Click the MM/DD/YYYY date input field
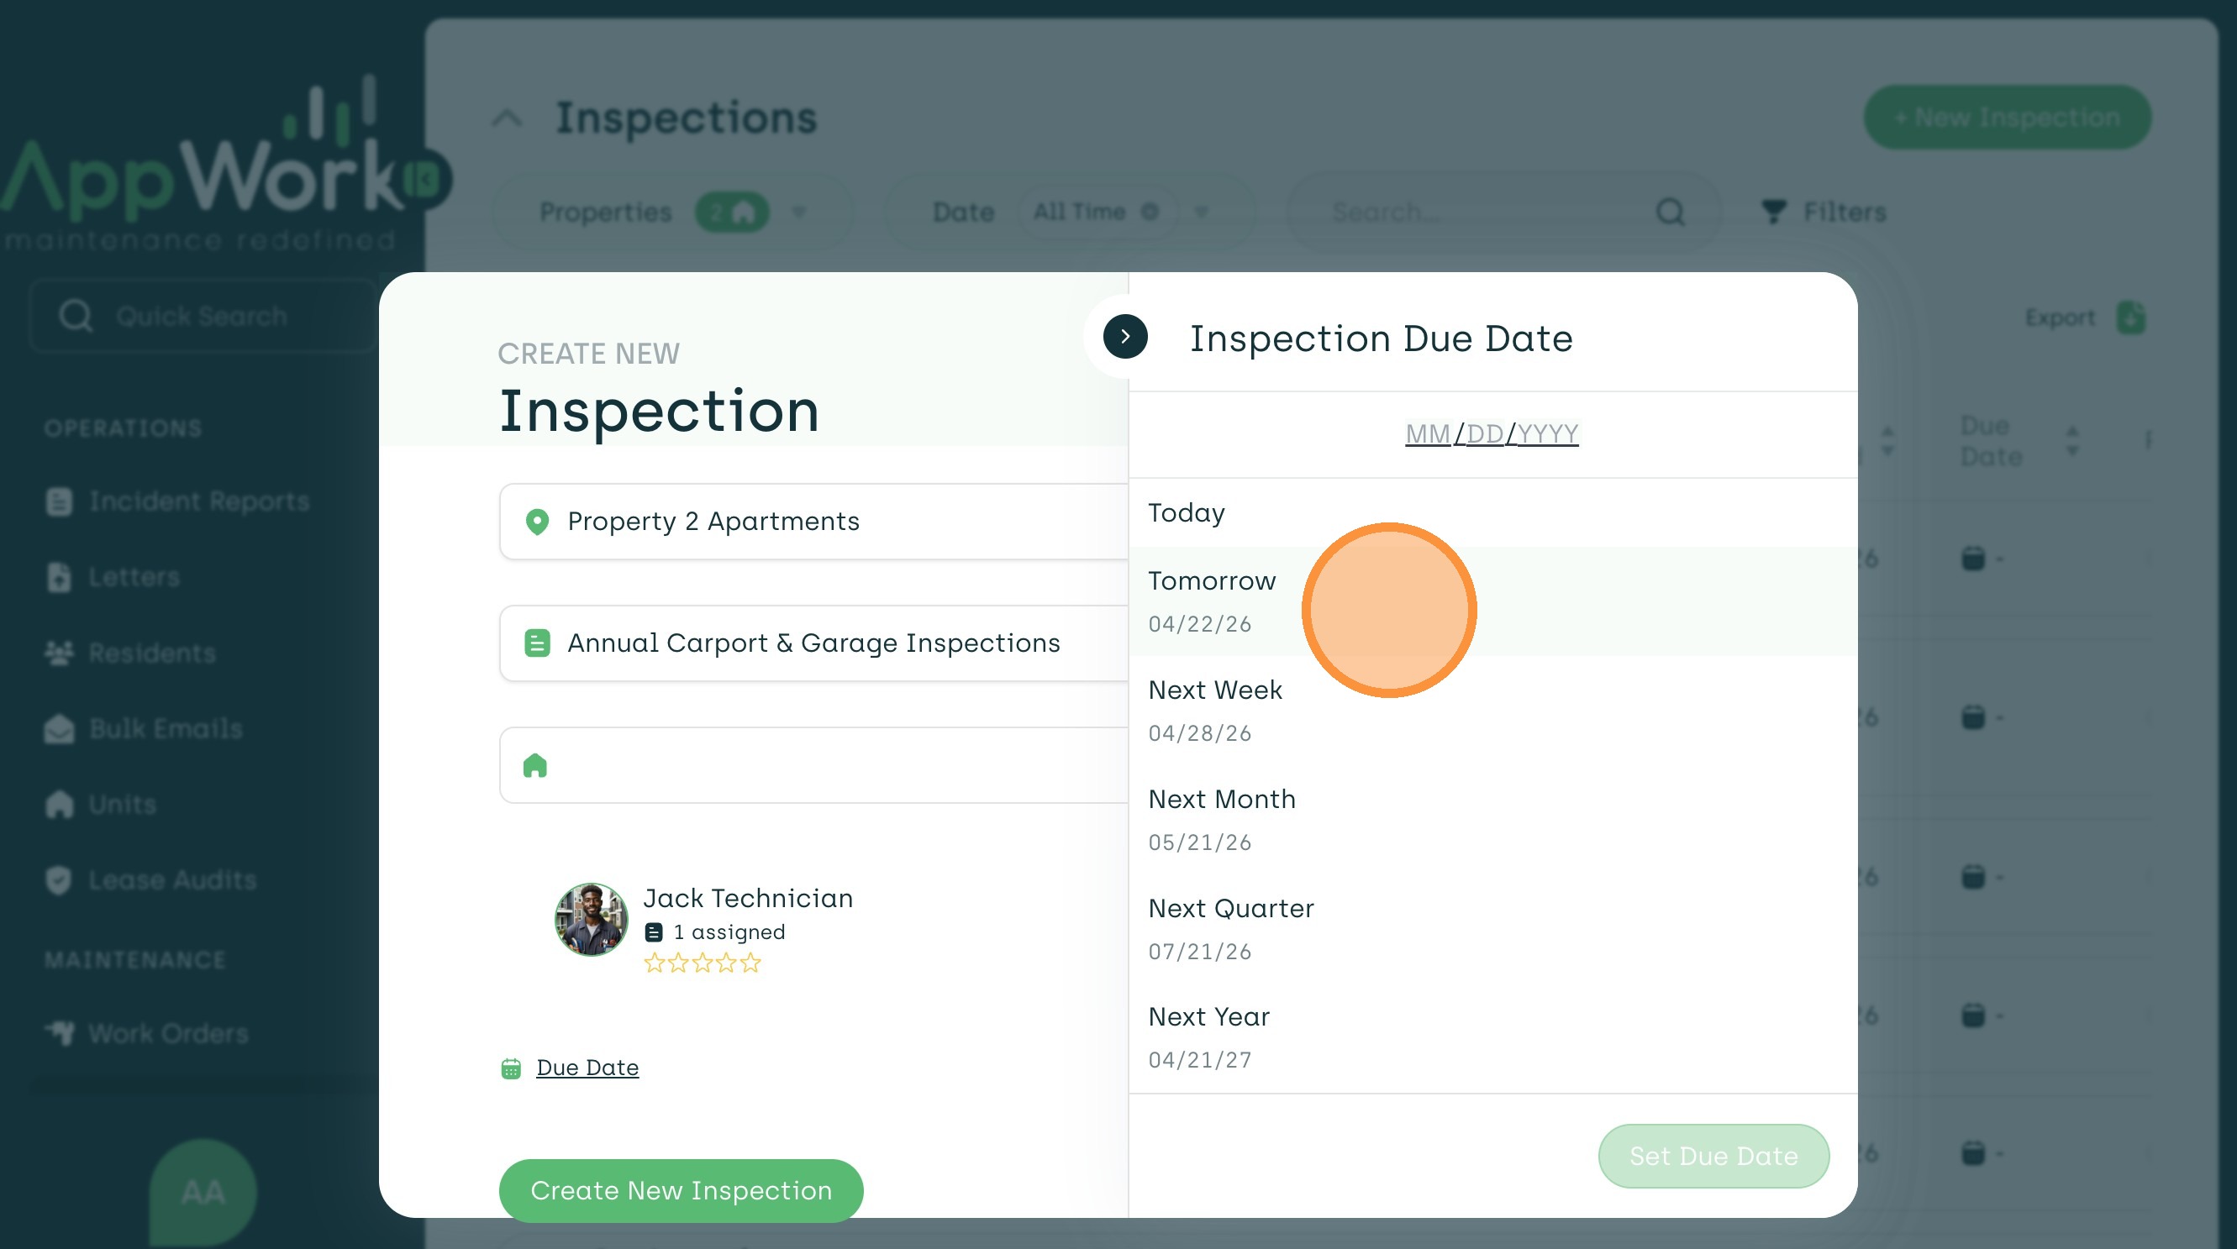2237x1249 pixels. pos(1491,433)
